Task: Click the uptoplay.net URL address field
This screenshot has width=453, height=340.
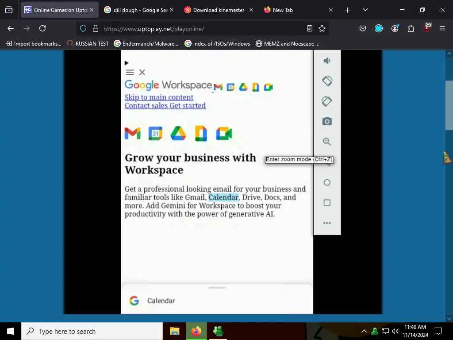Action: (202, 29)
